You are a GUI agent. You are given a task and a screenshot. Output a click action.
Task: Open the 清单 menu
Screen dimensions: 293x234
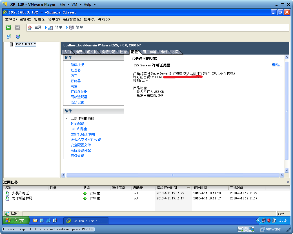coord(54,19)
